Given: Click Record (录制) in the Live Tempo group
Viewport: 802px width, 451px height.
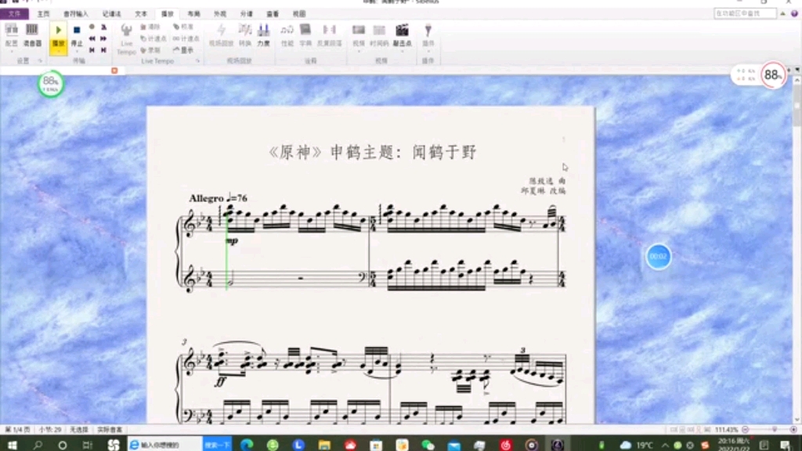Looking at the screenshot, I should [150, 50].
